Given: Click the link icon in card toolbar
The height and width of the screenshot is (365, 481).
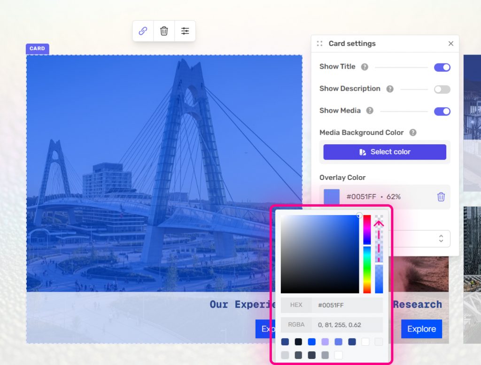Looking at the screenshot, I should click(143, 31).
